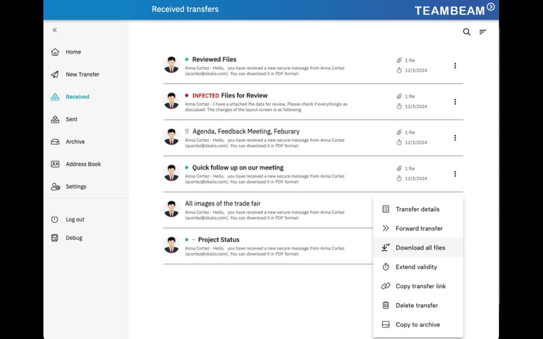543x339 pixels.
Task: Open more options for Quick follow up
Action: (455, 174)
